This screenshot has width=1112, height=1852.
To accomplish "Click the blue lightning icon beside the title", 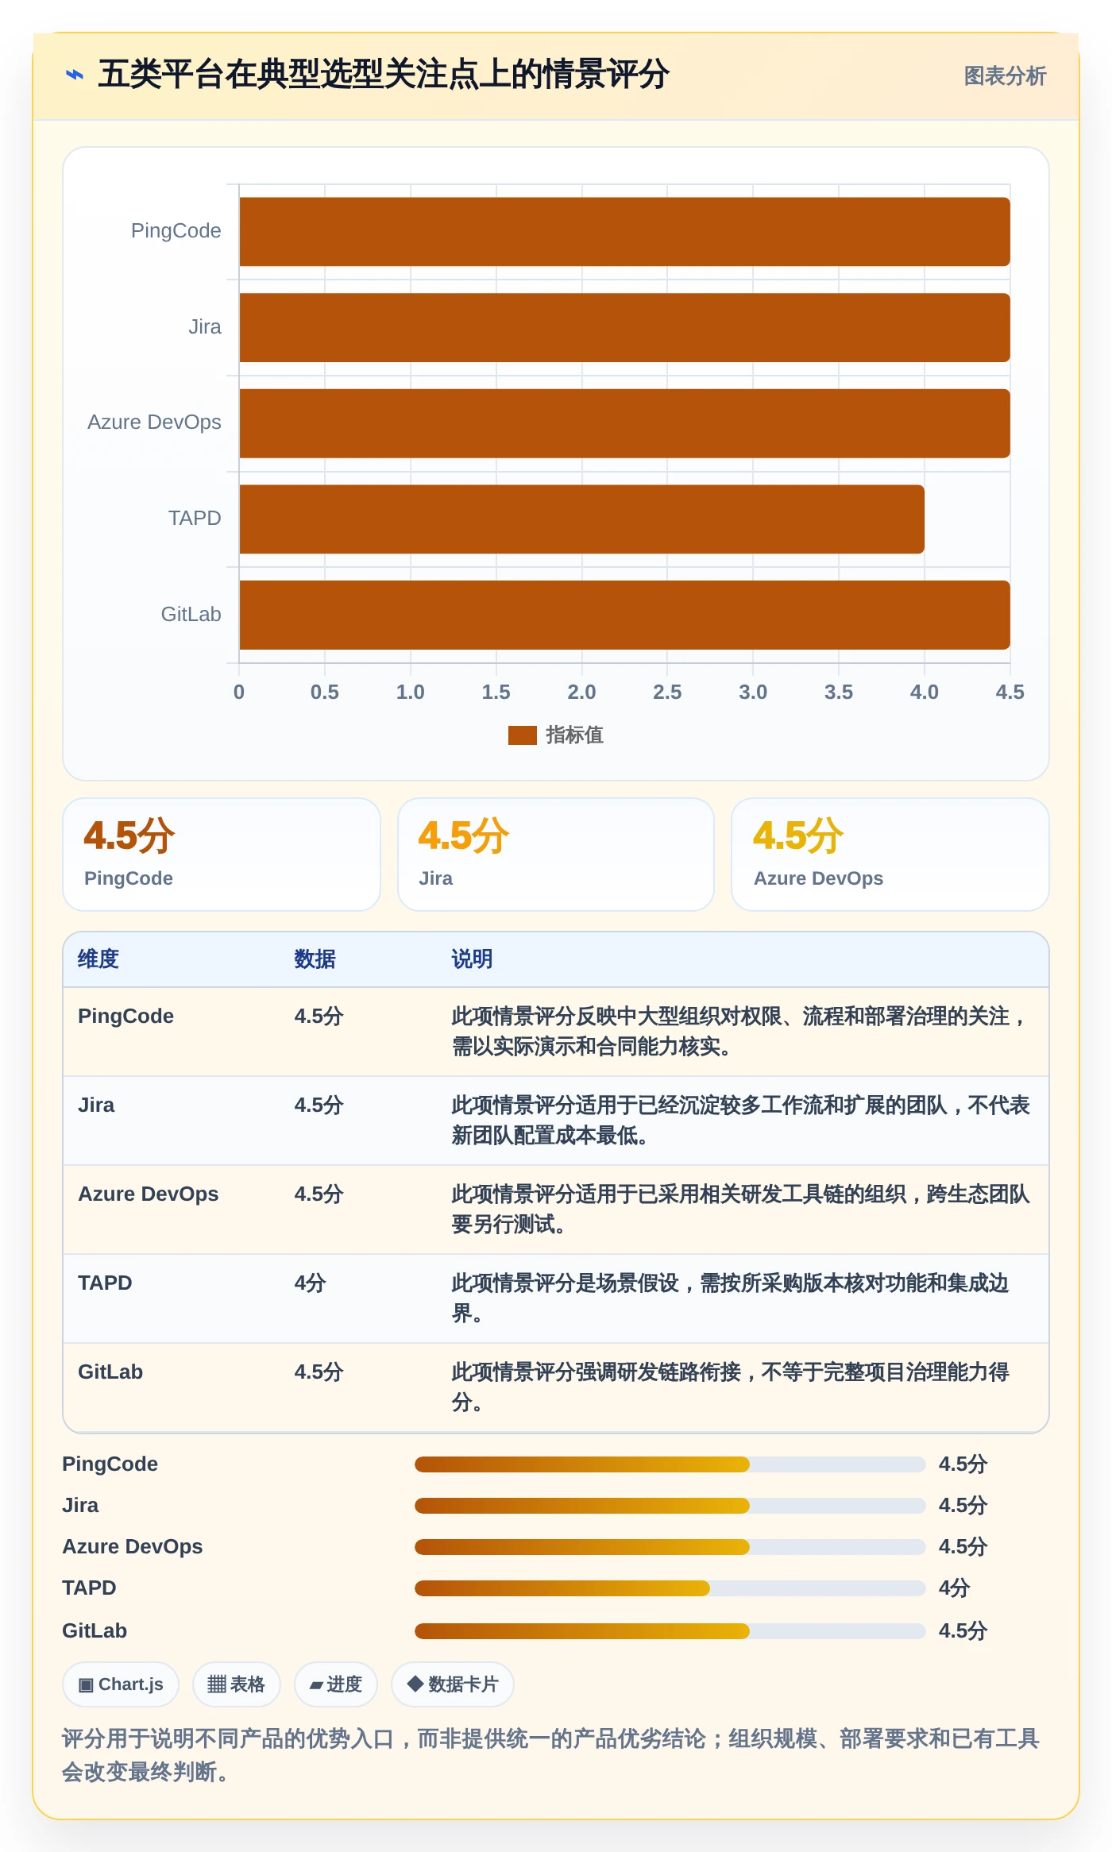I will tap(75, 75).
